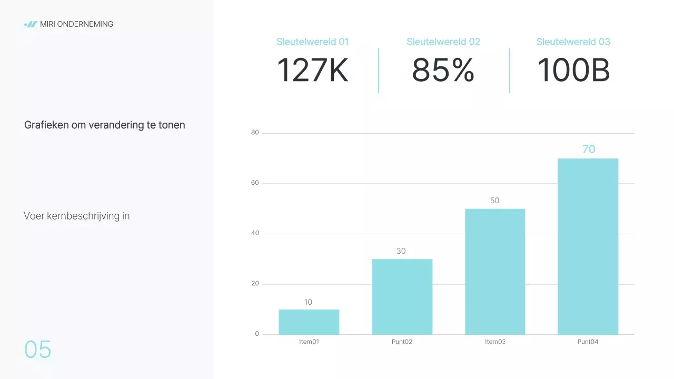This screenshot has height=379, width=674.
Task: Click the Punt02 bar in the chart
Action: pyautogui.click(x=402, y=297)
